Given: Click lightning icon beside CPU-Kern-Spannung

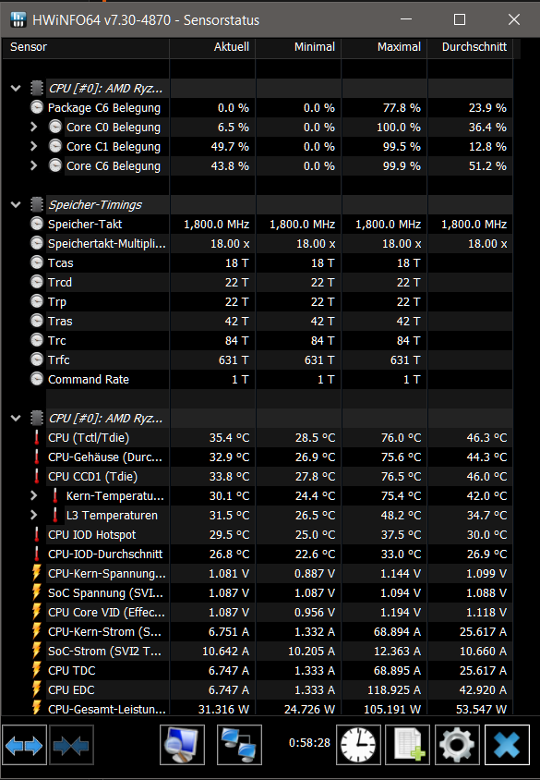Looking at the screenshot, I should point(36,573).
